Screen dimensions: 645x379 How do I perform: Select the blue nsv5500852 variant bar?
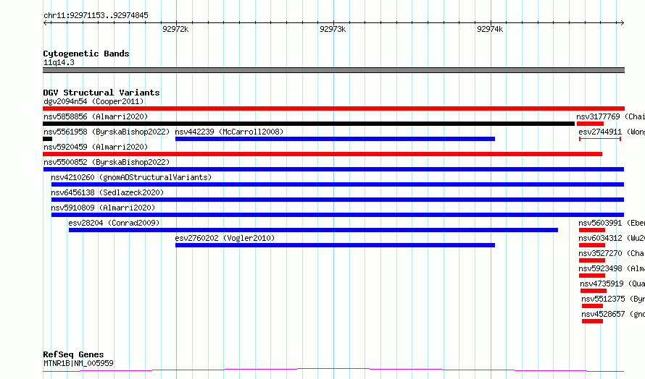[x=333, y=169]
